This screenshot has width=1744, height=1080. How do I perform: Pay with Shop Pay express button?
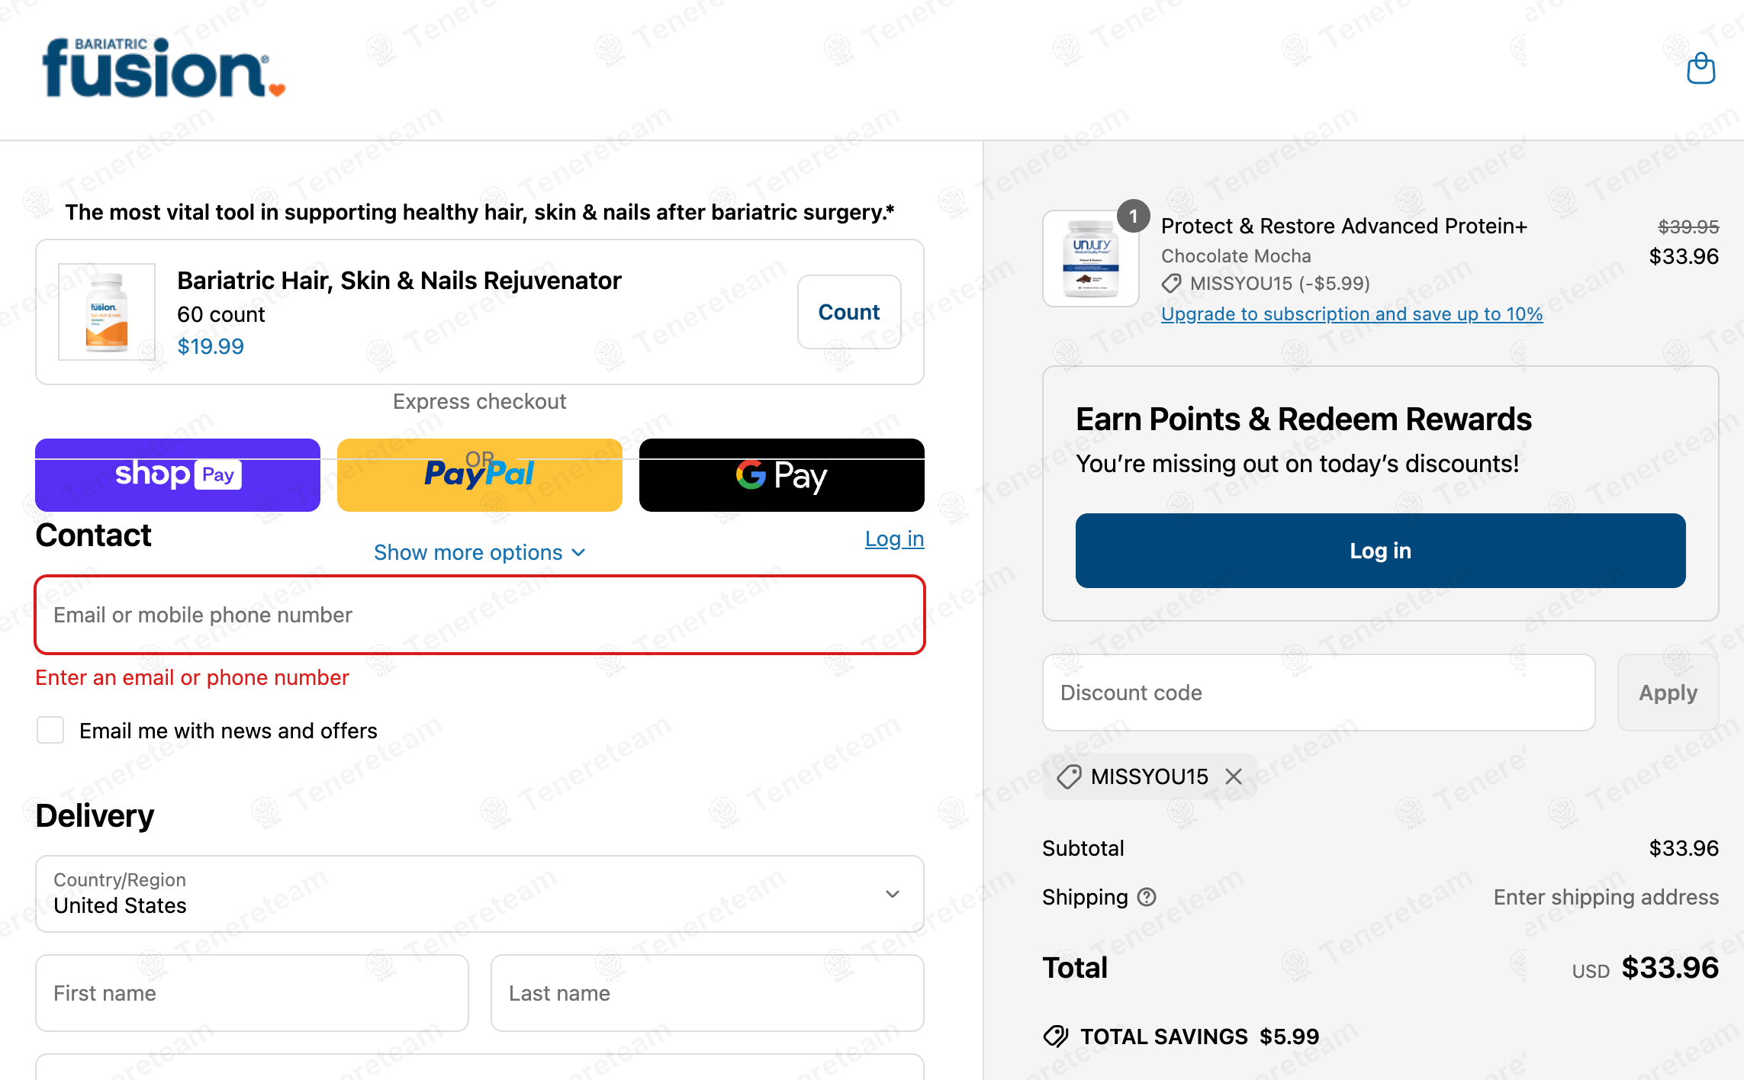pyautogui.click(x=177, y=475)
